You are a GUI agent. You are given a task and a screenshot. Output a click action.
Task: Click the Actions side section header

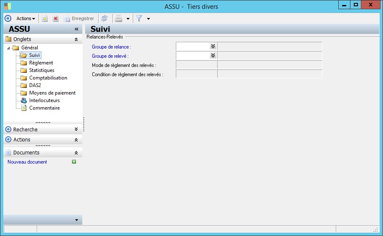pos(43,139)
